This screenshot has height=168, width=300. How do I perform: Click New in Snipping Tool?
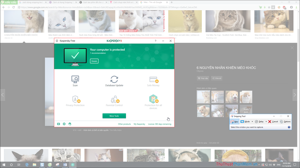[234, 122]
